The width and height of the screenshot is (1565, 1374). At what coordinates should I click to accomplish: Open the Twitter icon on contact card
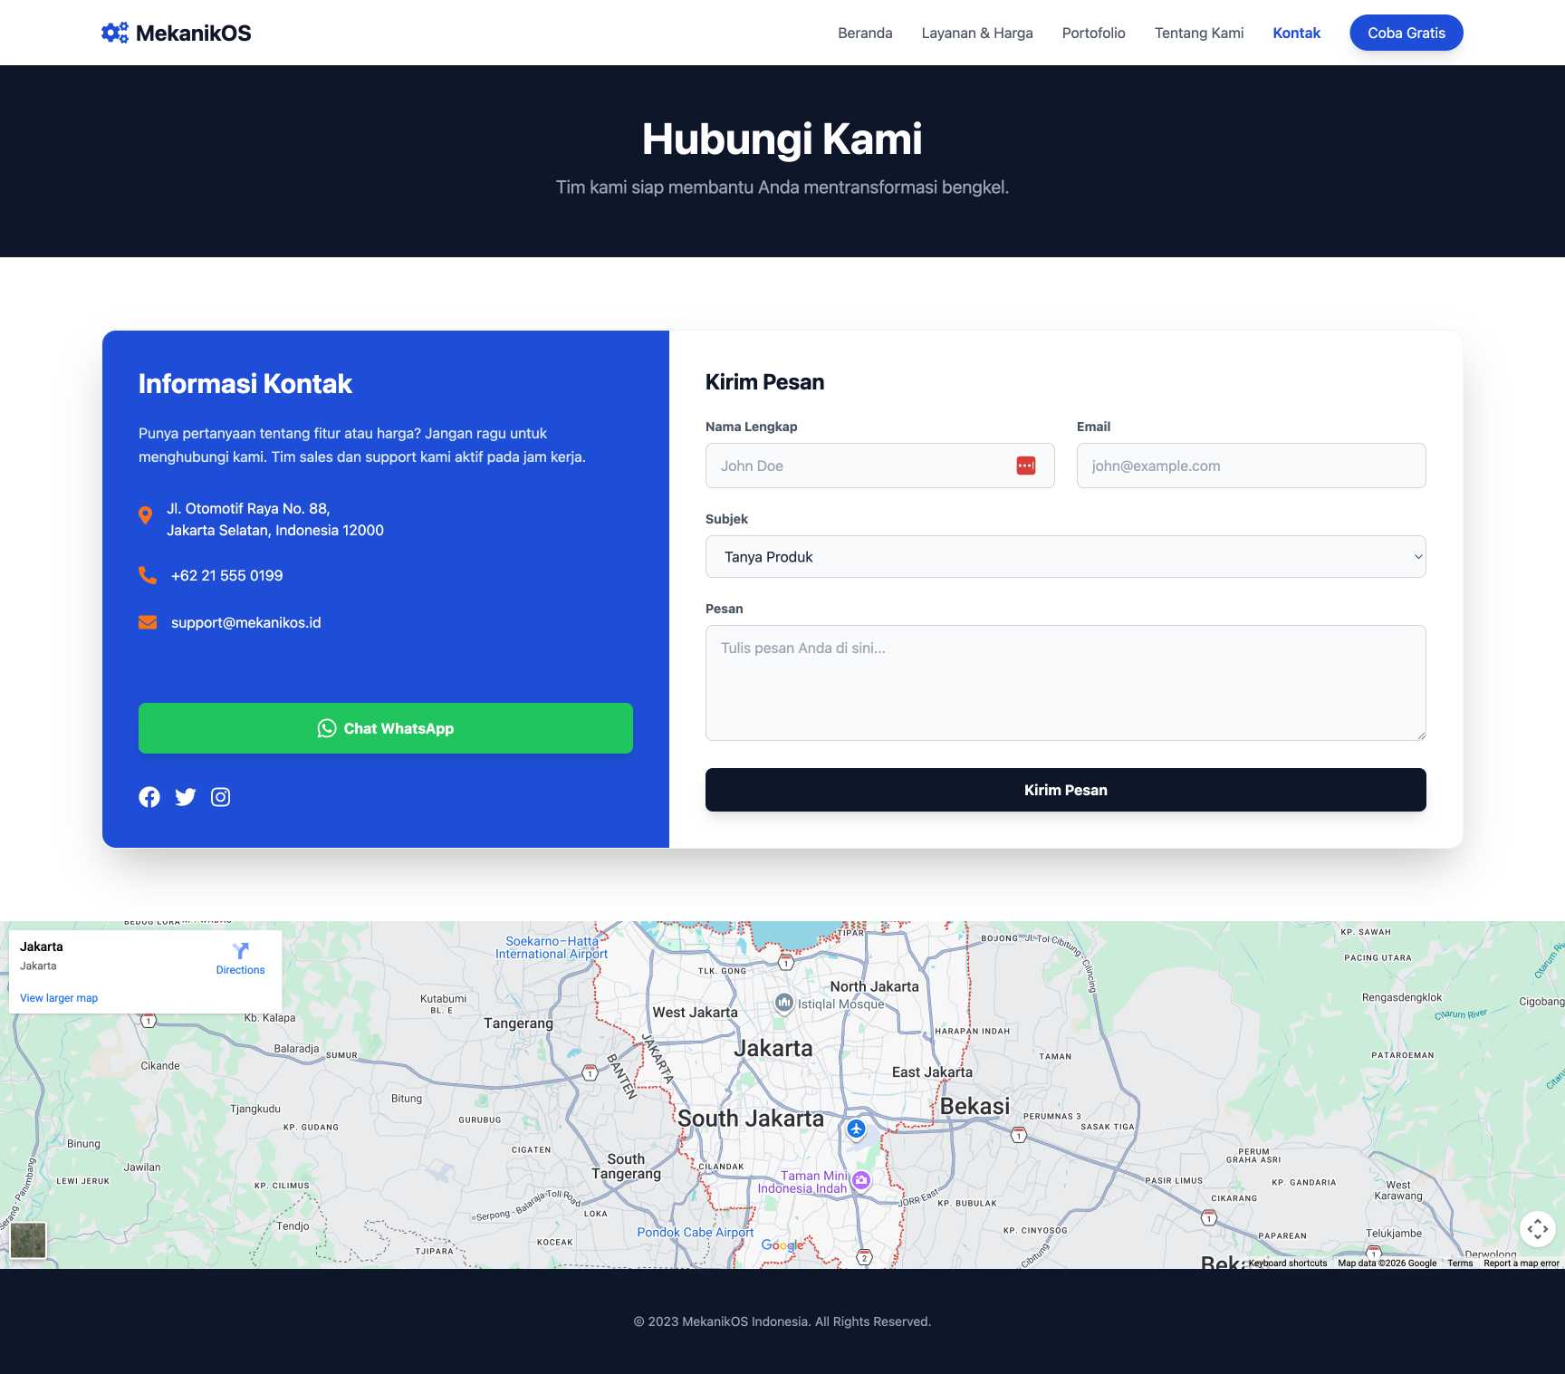pos(185,797)
